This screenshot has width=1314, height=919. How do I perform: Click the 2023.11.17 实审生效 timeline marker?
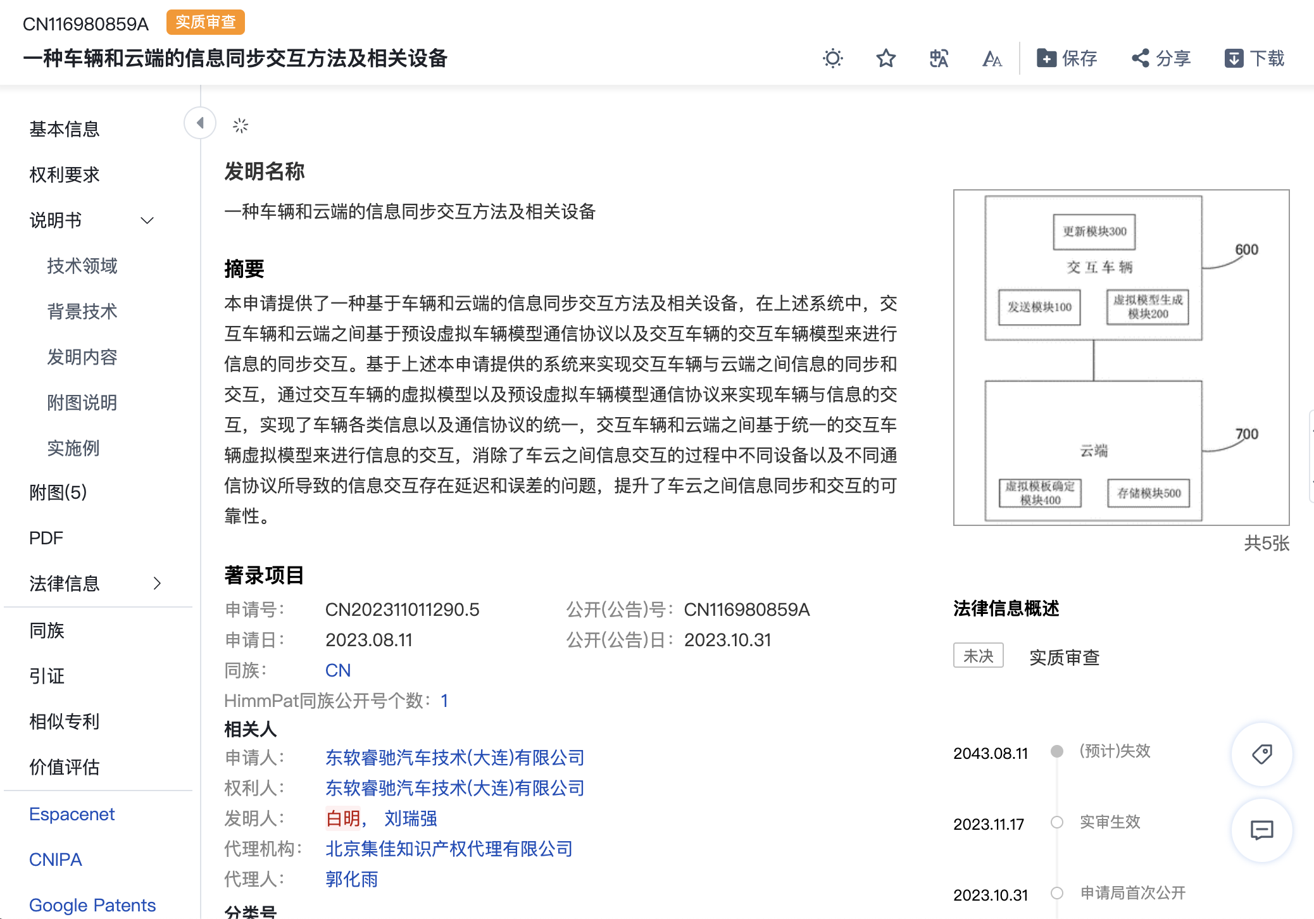pos(1057,822)
